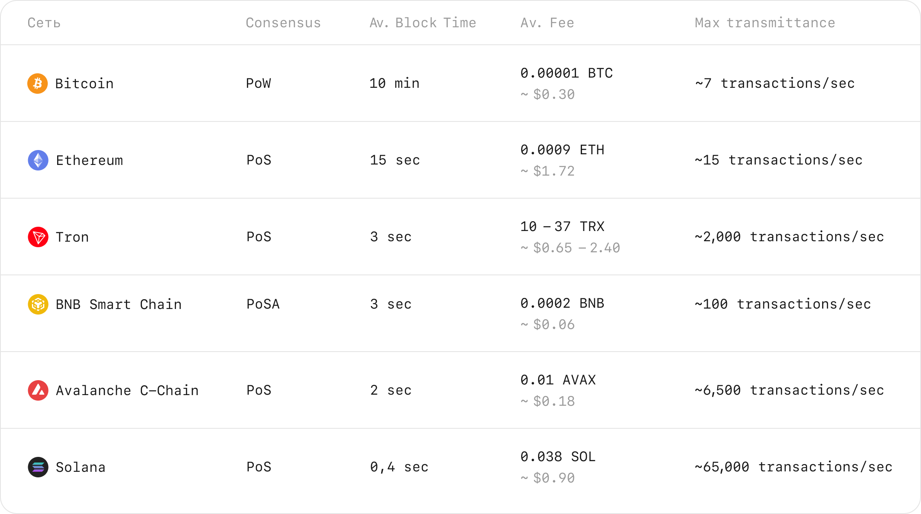This screenshot has height=514, width=921.
Task: Click the Av. Block Time header
Action: click(x=423, y=23)
